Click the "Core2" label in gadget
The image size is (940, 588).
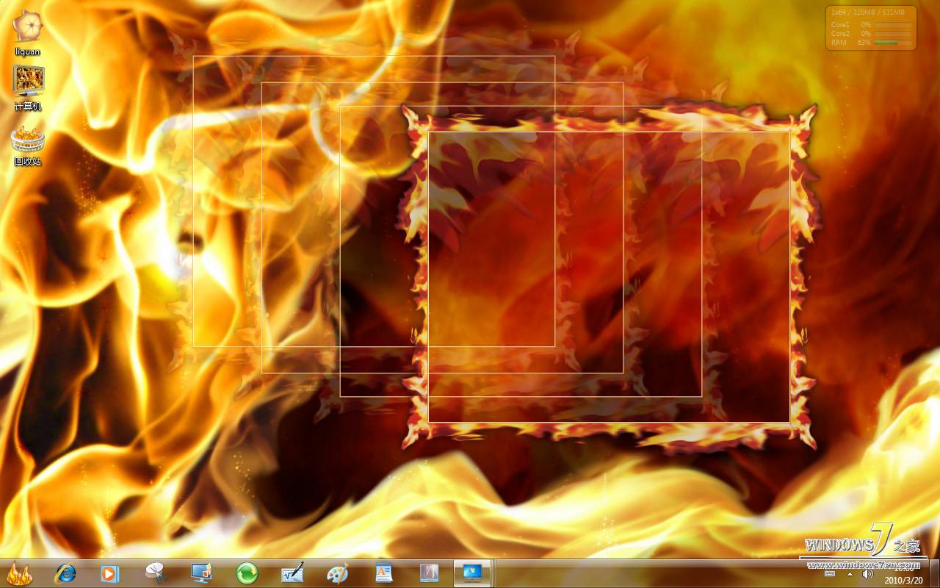[x=840, y=34]
